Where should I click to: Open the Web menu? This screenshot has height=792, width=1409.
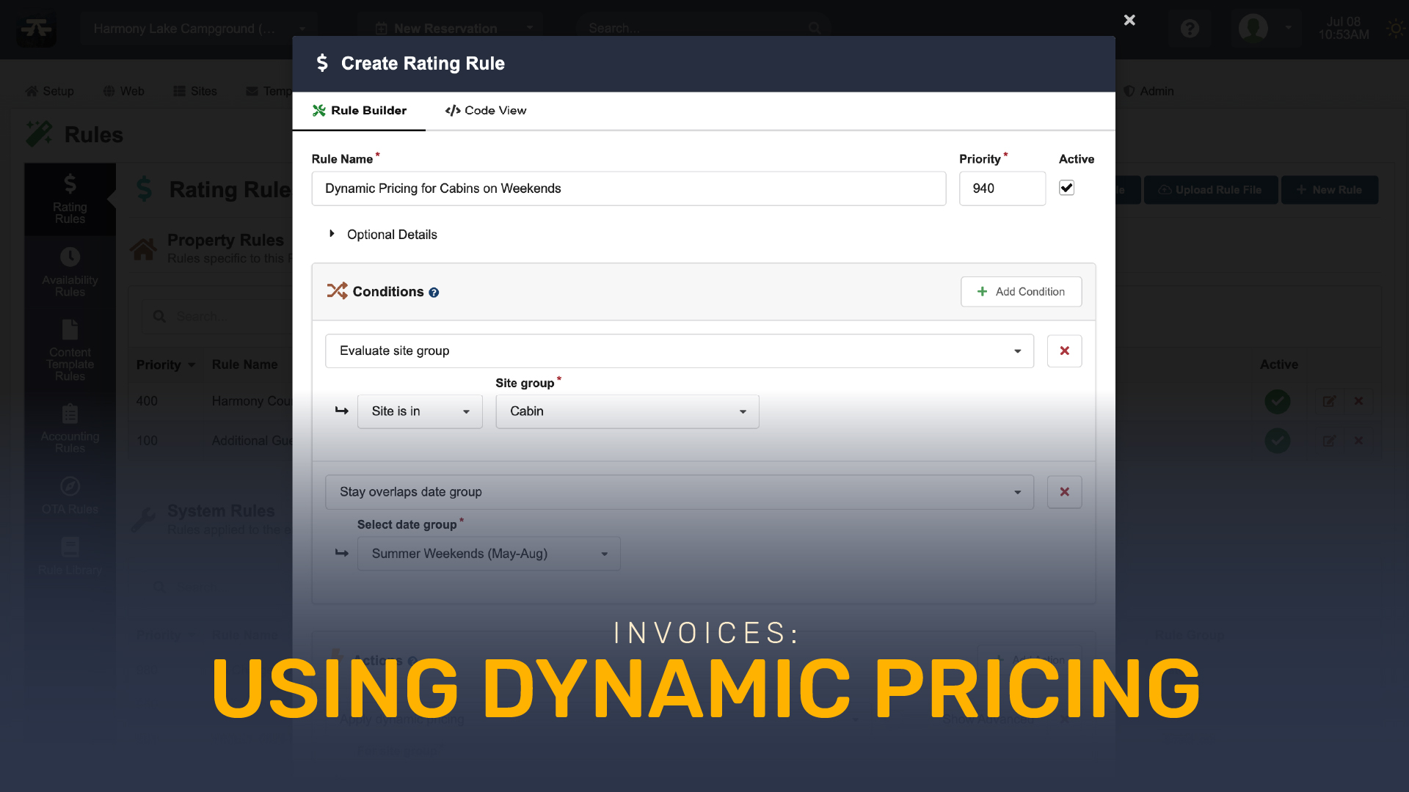point(123,91)
